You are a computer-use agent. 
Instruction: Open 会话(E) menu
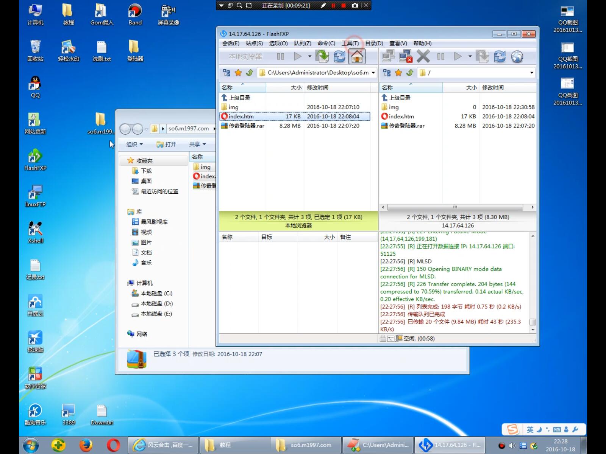click(231, 43)
